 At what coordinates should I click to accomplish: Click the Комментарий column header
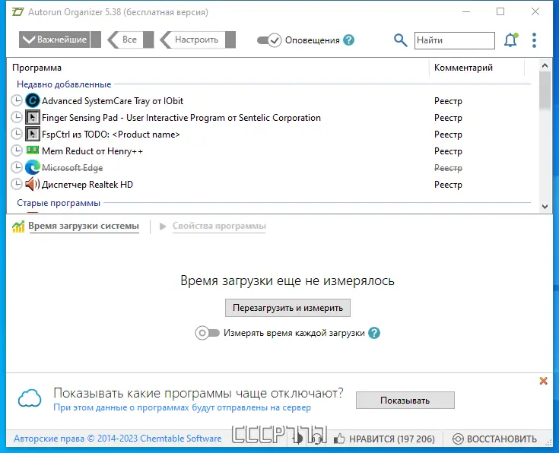coord(463,68)
